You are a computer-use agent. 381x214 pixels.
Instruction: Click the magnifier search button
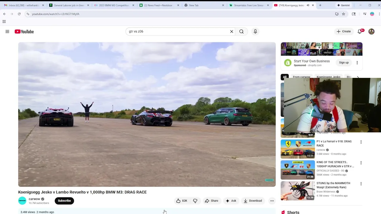[241, 32]
